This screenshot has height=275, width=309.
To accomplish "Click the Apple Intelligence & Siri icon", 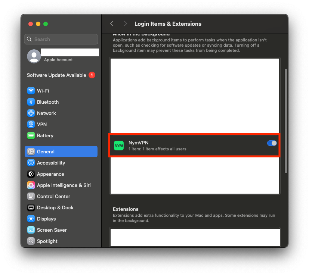I will (x=31, y=185).
